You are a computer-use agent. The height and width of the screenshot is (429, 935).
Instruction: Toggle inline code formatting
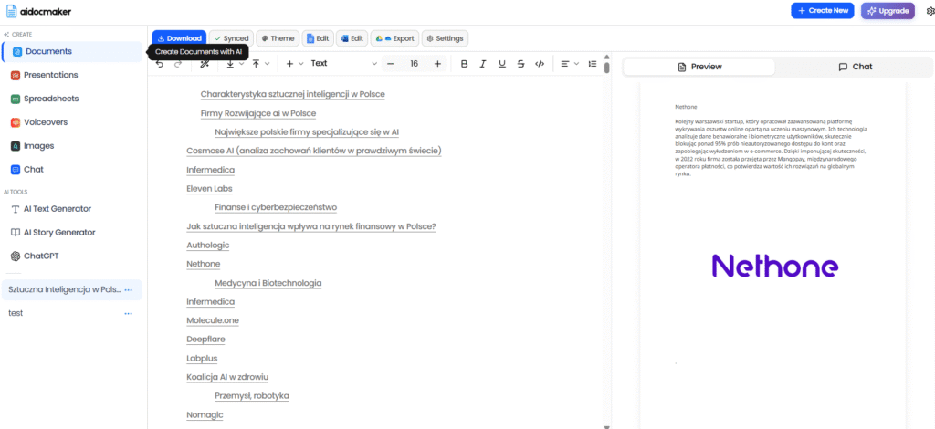540,64
